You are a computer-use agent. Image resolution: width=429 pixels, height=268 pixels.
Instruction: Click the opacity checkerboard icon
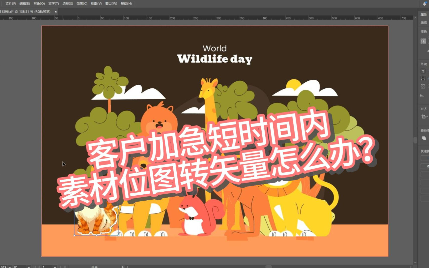[423, 86]
